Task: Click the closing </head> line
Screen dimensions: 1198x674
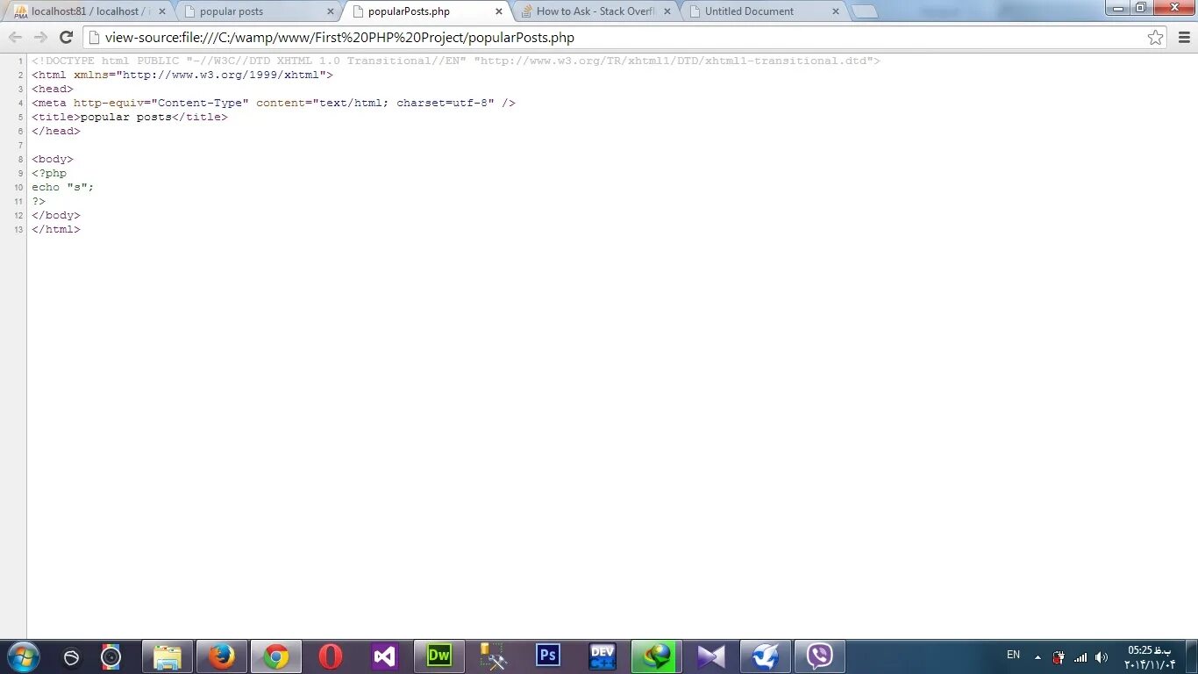Action: point(56,131)
